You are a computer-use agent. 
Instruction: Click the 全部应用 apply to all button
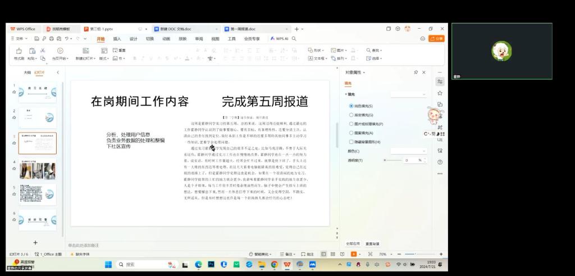(x=353, y=244)
